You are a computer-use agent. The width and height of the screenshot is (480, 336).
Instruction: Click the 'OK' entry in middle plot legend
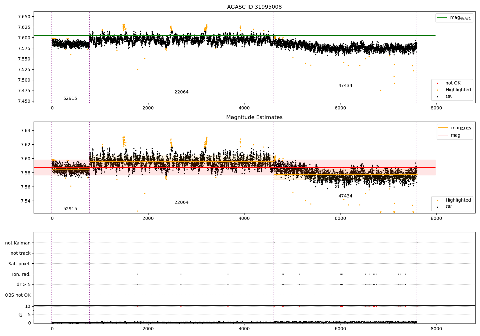click(449, 207)
